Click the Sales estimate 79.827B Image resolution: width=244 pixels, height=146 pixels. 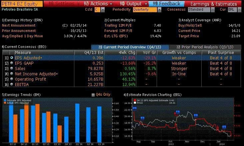(x=95, y=68)
